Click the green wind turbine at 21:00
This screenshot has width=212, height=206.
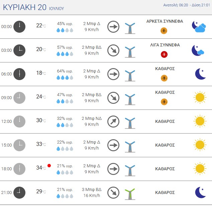coord(130,194)
